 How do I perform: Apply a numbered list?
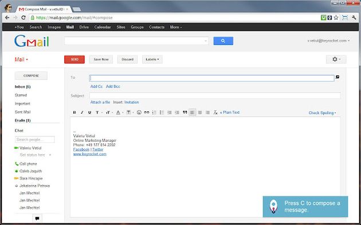click(154, 112)
